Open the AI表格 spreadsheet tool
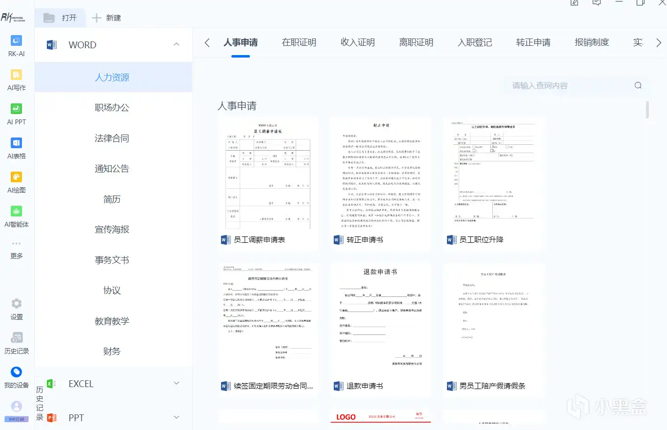This screenshot has height=430, width=667. tap(17, 149)
